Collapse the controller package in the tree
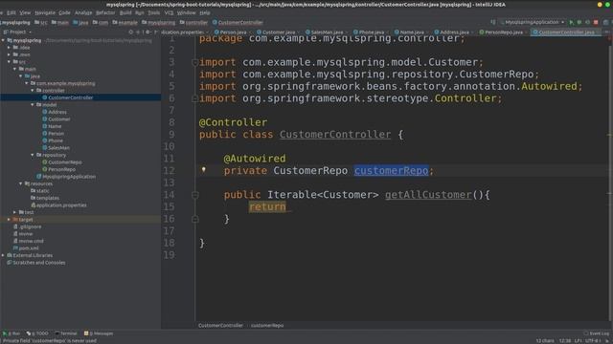 33,91
